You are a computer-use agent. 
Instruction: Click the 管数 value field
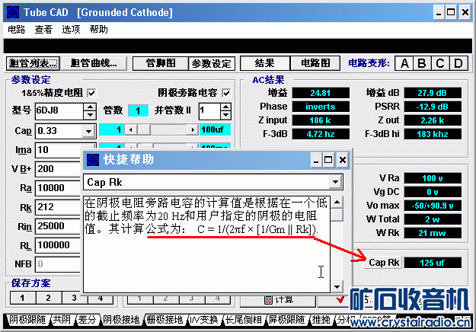(x=138, y=110)
